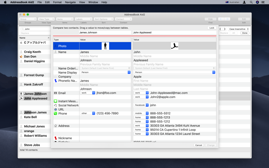Click the Email envelope icon

click(x=55, y=93)
